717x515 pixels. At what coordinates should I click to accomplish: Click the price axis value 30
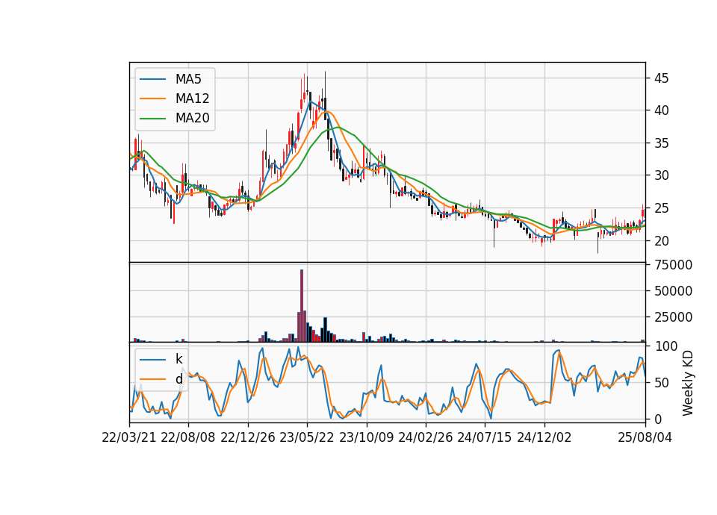click(x=661, y=175)
